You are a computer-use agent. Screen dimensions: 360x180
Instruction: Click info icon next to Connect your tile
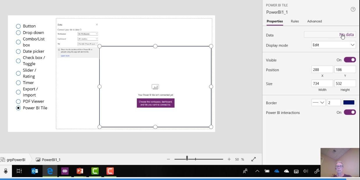[81, 30]
